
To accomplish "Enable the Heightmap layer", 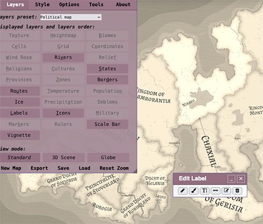I will click(63, 35).
